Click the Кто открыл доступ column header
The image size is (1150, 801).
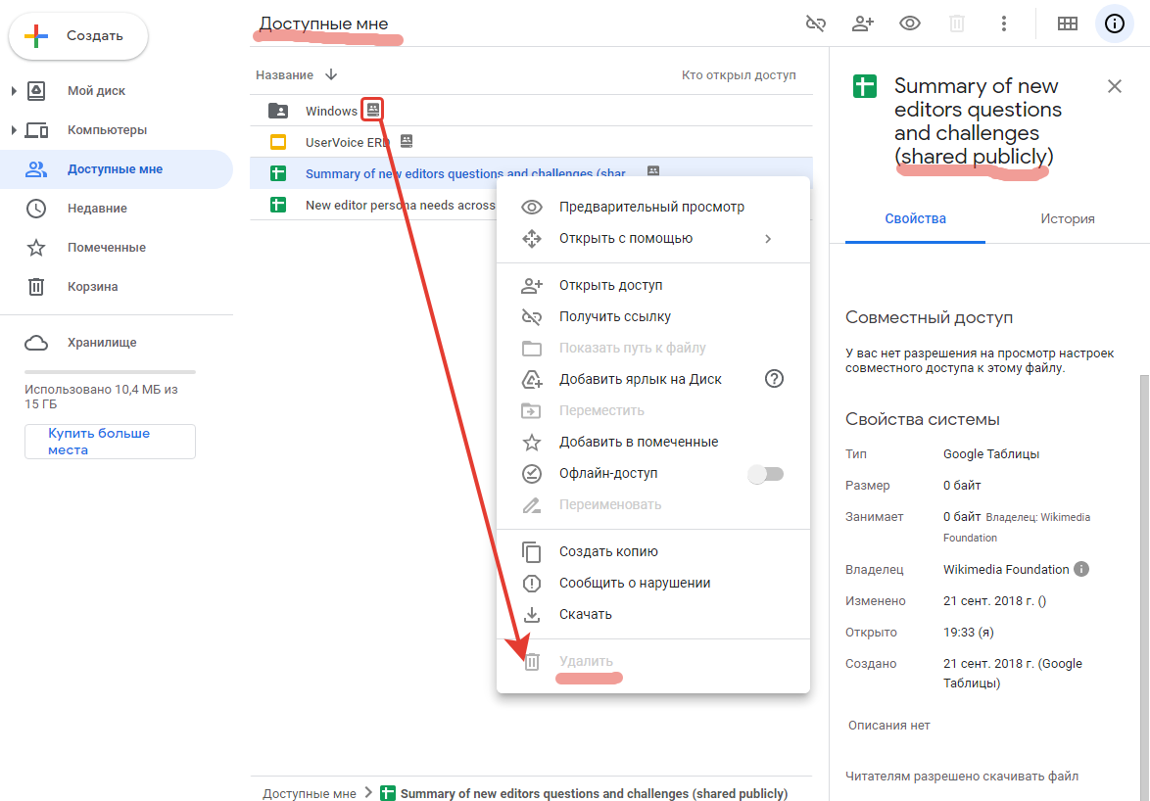point(739,74)
